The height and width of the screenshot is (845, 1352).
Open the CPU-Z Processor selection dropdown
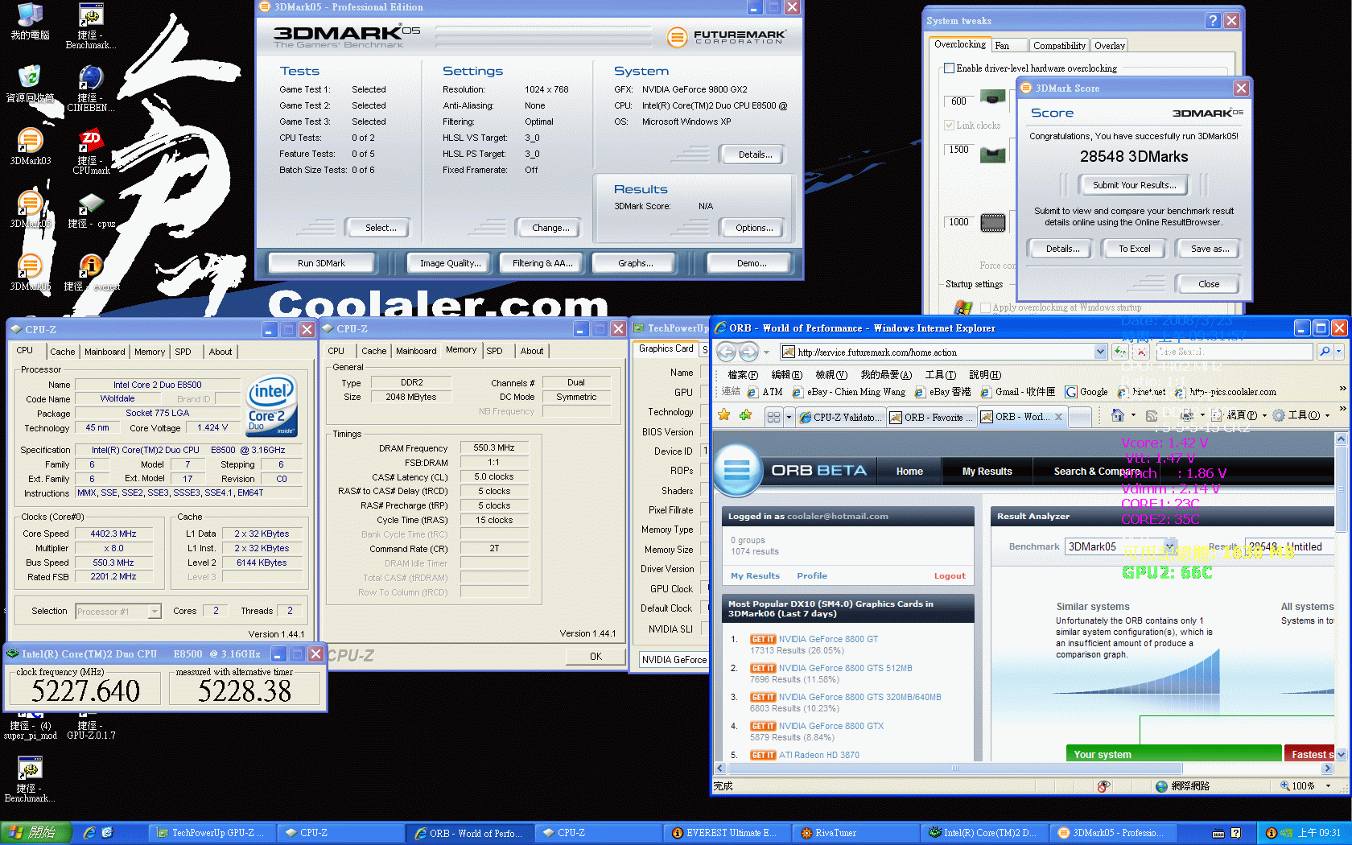click(x=155, y=612)
